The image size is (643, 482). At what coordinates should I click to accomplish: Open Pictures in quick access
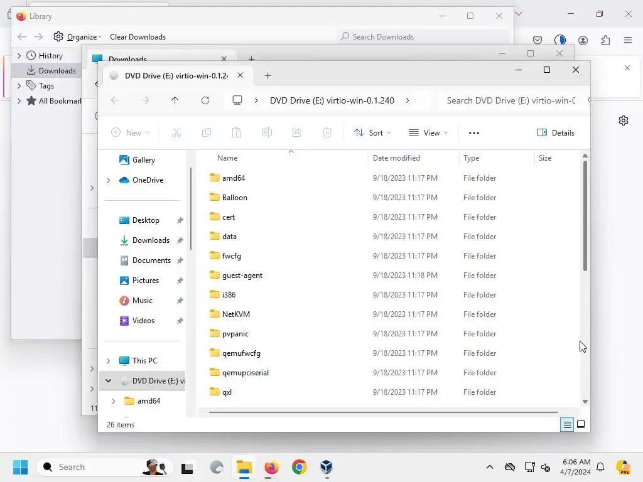(x=146, y=281)
